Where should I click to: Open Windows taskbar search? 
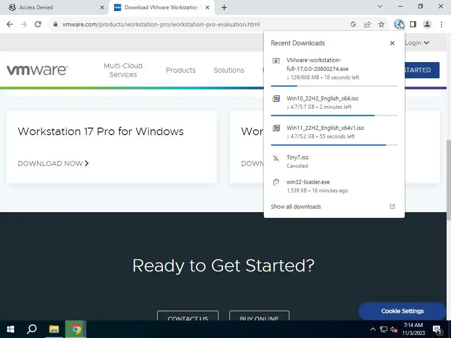[32, 329]
